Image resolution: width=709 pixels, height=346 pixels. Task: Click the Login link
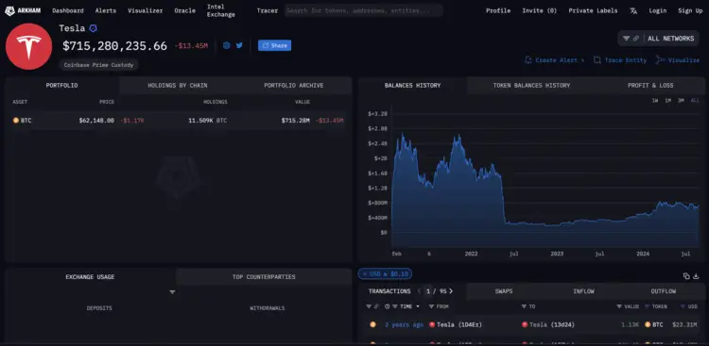coord(657,10)
